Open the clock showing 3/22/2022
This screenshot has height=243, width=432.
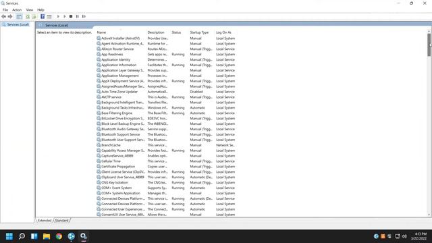coord(418,236)
